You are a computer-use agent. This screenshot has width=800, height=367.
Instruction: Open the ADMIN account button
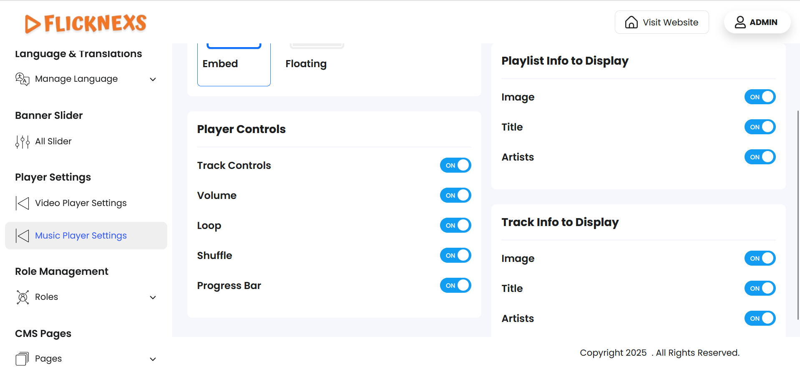757,23
